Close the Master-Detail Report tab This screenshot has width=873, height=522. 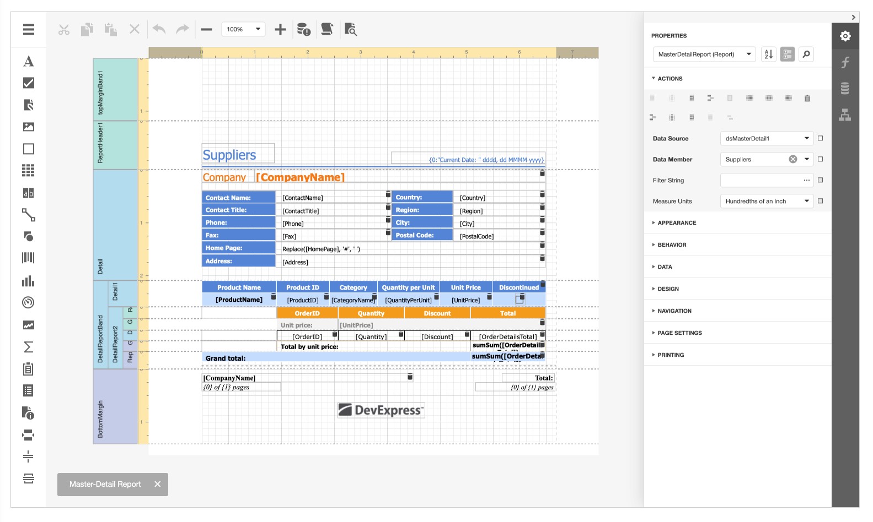158,485
